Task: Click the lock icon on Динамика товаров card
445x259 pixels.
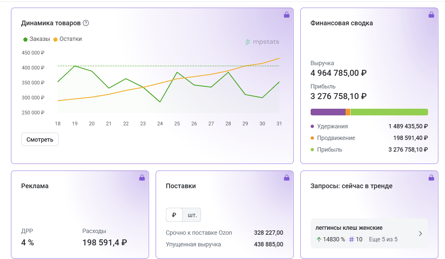Action: coord(287,15)
